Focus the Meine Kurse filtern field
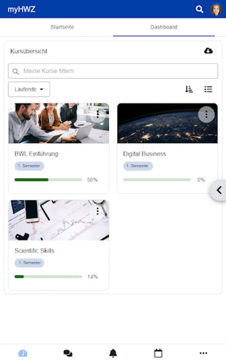Screen dimensions: 226x362 (x=113, y=71)
